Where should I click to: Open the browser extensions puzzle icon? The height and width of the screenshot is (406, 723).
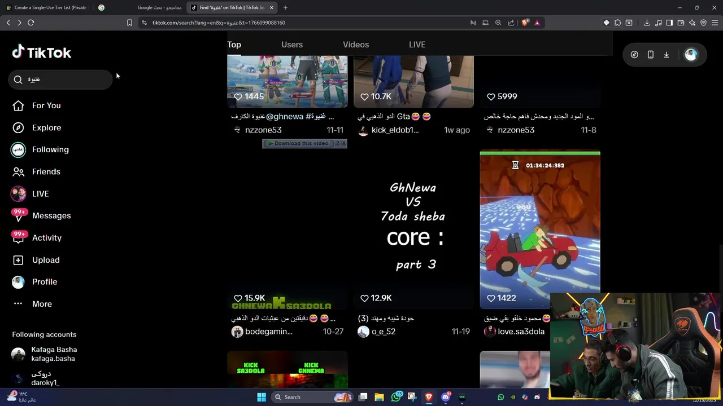click(617, 23)
